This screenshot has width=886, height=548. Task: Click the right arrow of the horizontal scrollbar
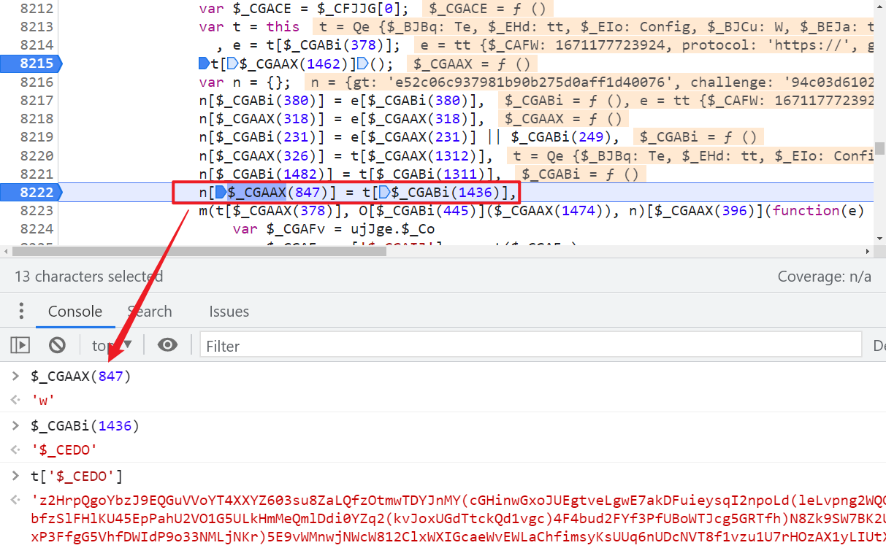(x=868, y=251)
